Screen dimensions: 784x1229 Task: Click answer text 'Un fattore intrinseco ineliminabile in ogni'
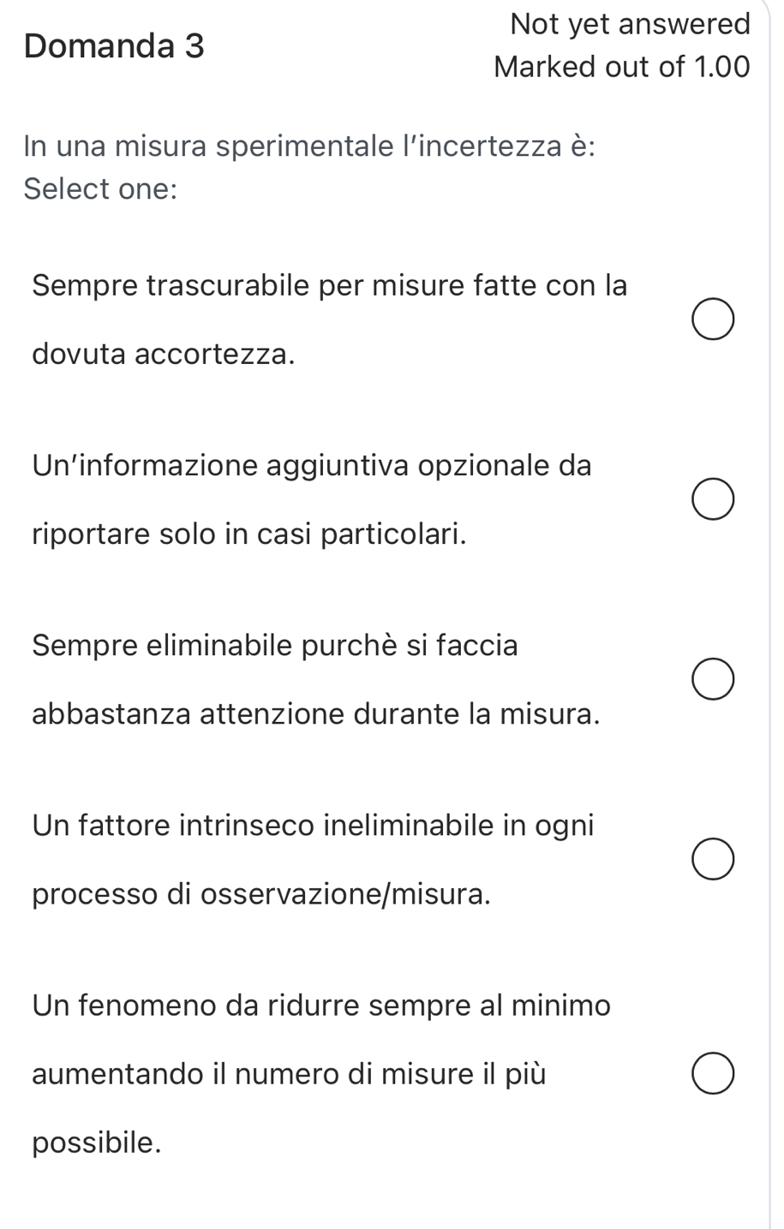coord(313,825)
